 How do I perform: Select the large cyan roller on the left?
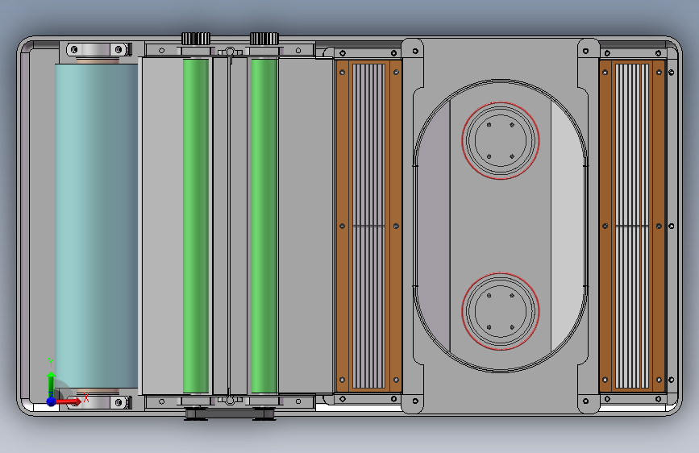tap(96, 226)
